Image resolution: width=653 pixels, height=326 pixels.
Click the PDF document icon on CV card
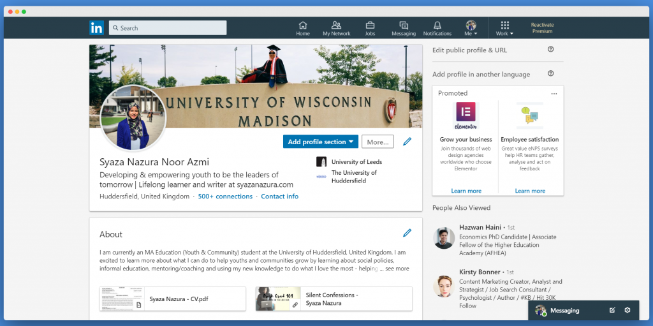tap(138, 305)
